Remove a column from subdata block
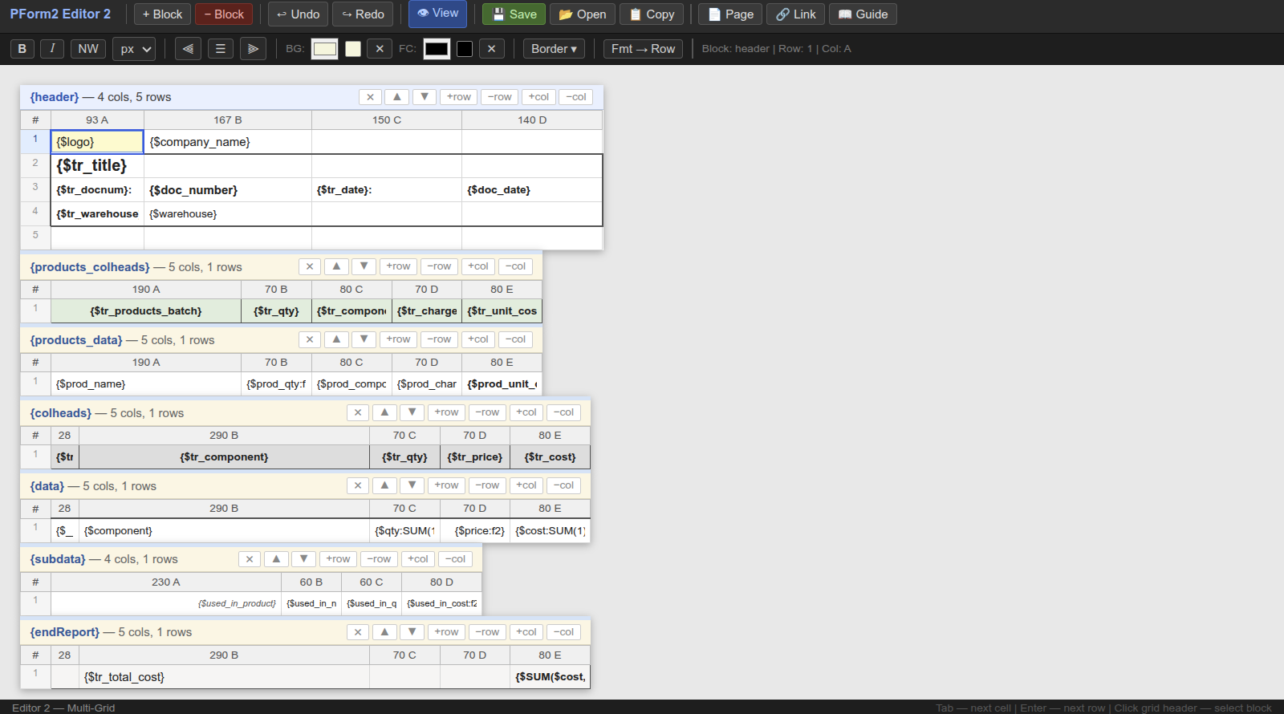 [456, 559]
